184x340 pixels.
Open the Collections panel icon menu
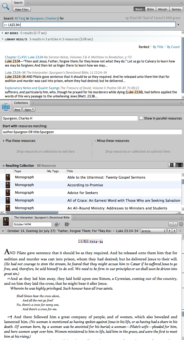click(6, 106)
